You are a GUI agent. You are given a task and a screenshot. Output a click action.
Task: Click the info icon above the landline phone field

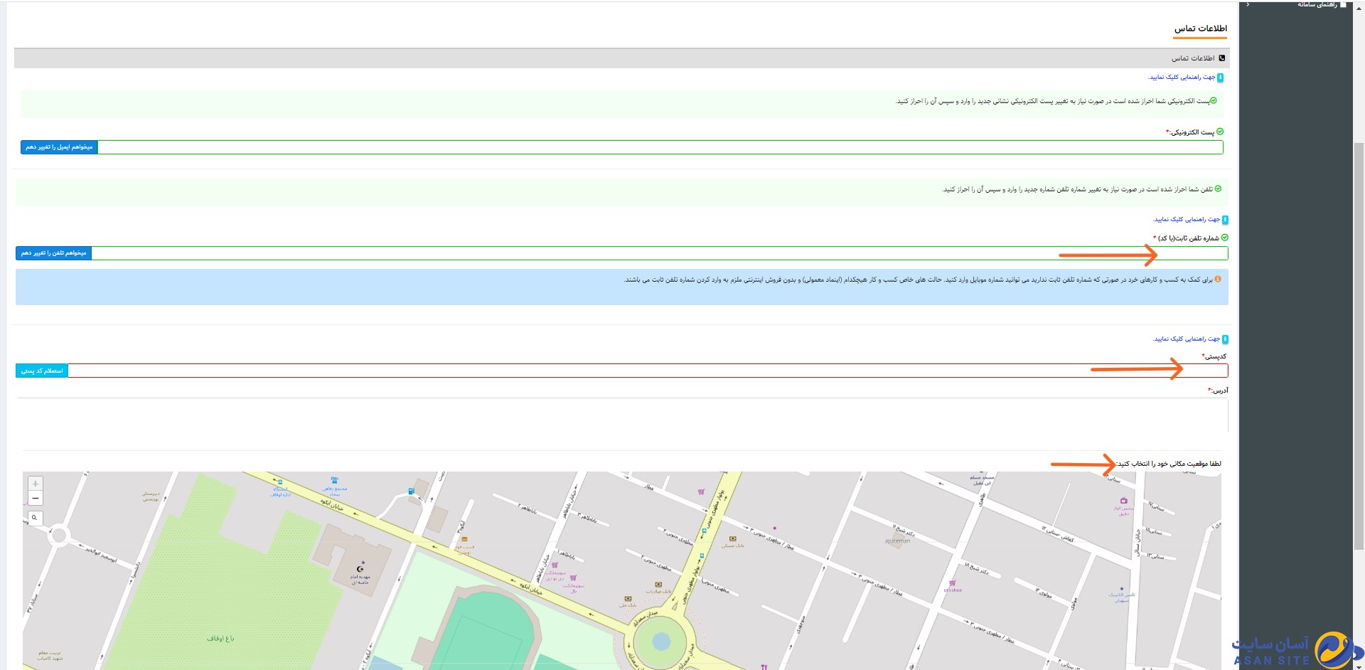tap(1224, 220)
